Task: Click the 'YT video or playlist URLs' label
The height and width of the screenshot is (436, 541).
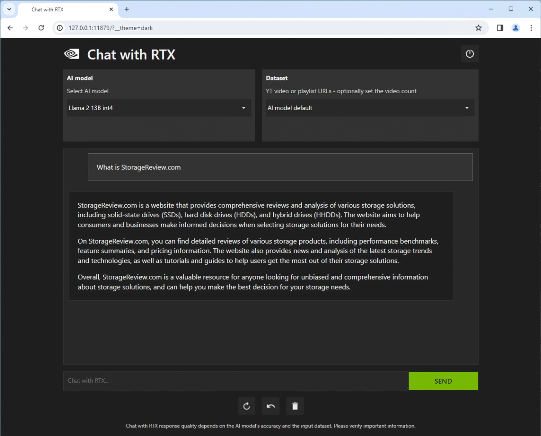Action: point(341,91)
